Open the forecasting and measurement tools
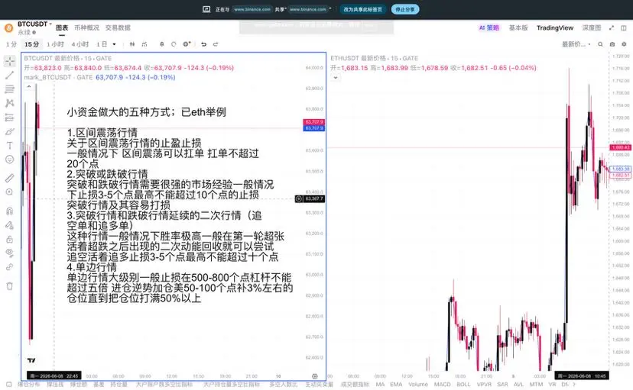Image resolution: width=633 pixels, height=390 pixels. [10, 118]
